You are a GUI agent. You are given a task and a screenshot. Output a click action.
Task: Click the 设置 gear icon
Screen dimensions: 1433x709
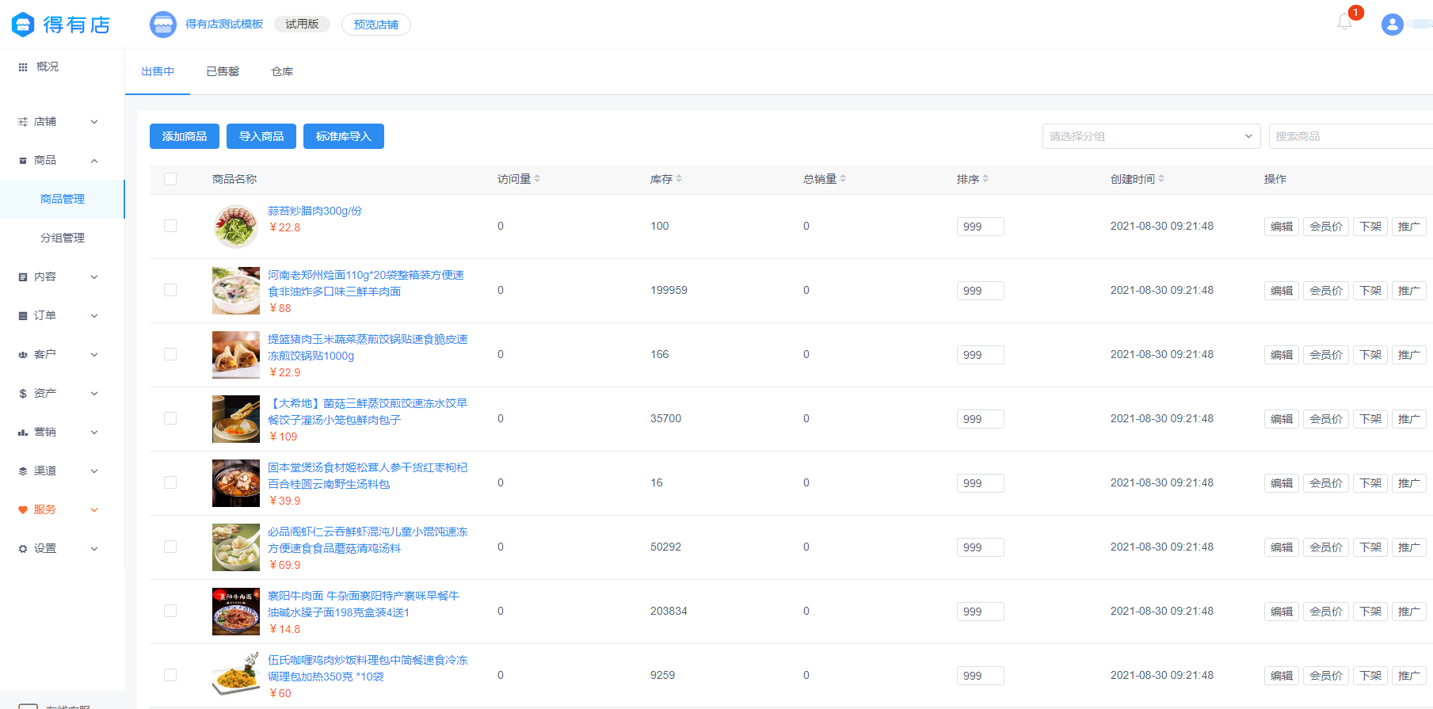[23, 549]
